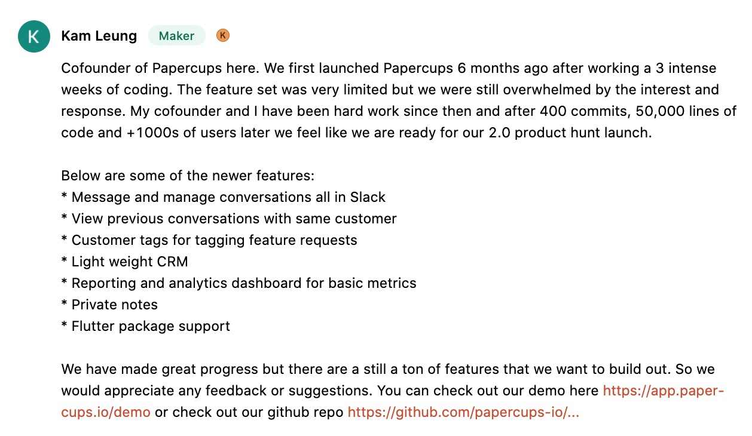This screenshot has width=752, height=436.
Task: Click the 'Light weight CRM' bullet line
Action: pos(124,262)
